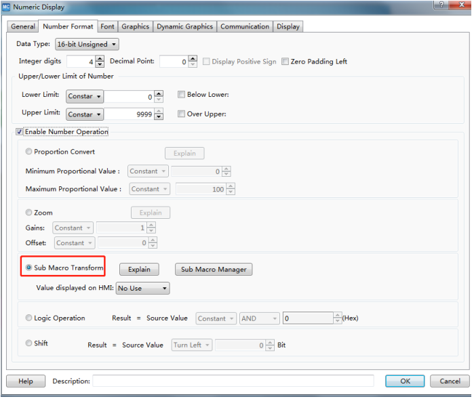Image resolution: width=474 pixels, height=399 pixels.
Task: Choose the Shift radio option
Action: pyautogui.click(x=28, y=343)
